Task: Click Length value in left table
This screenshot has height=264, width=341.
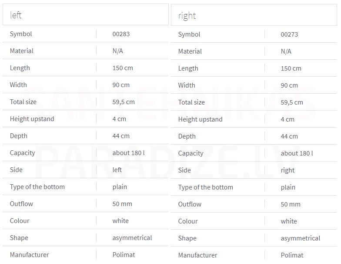Action: (x=123, y=68)
